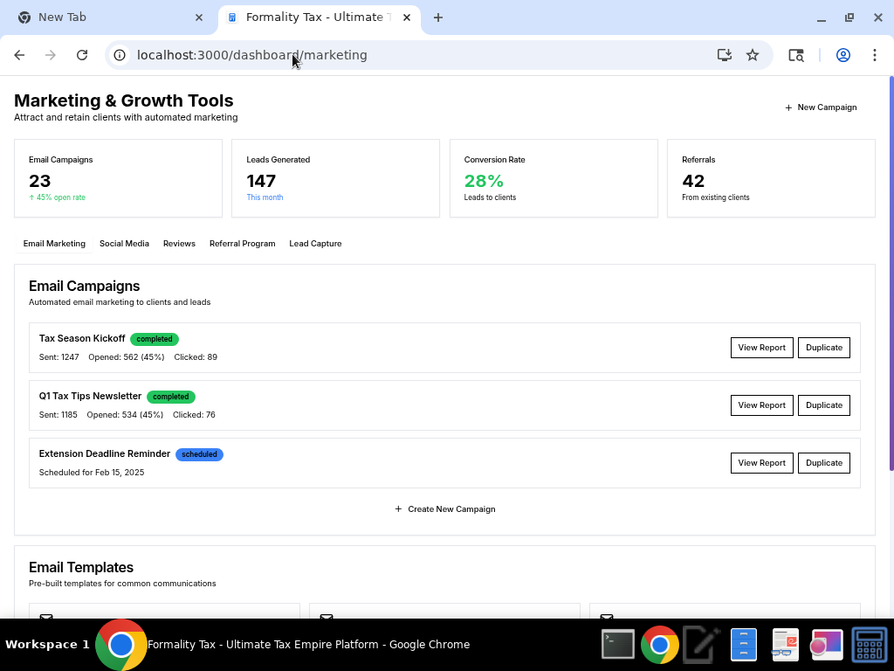Image resolution: width=894 pixels, height=671 pixels.
Task: Bookmark this page with the star icon
Action: click(x=752, y=55)
